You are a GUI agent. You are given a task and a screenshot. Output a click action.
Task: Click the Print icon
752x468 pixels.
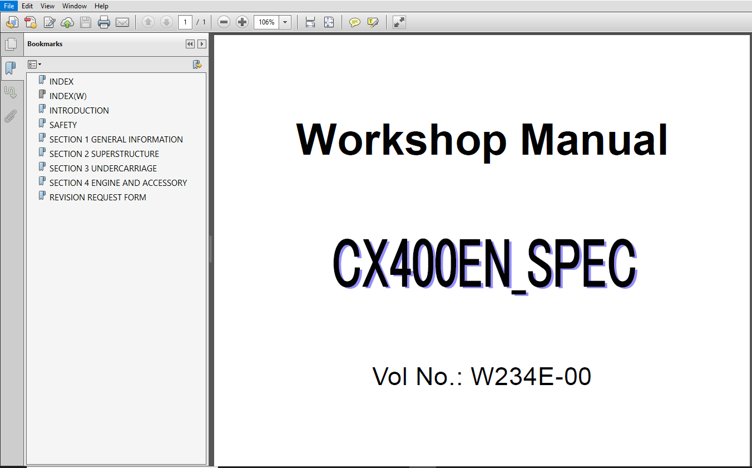click(104, 22)
